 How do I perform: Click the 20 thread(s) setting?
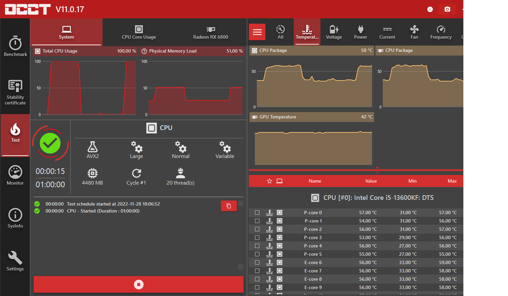coord(181,177)
